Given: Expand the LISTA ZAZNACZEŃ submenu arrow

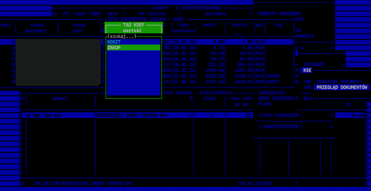Looking at the screenshot, I should click(331, 115).
